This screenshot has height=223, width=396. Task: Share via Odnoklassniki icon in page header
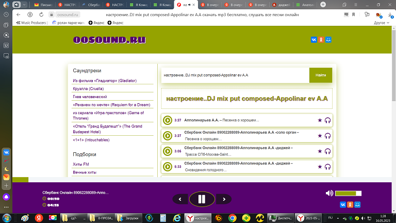tap(321, 40)
